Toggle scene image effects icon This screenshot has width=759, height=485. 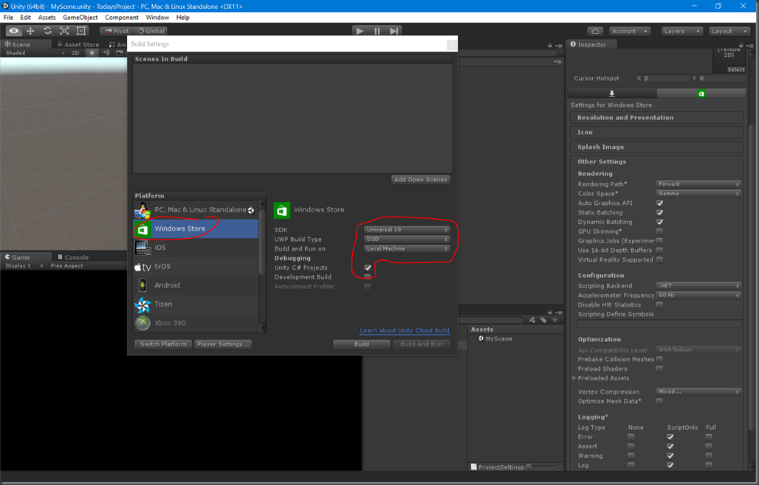120,53
